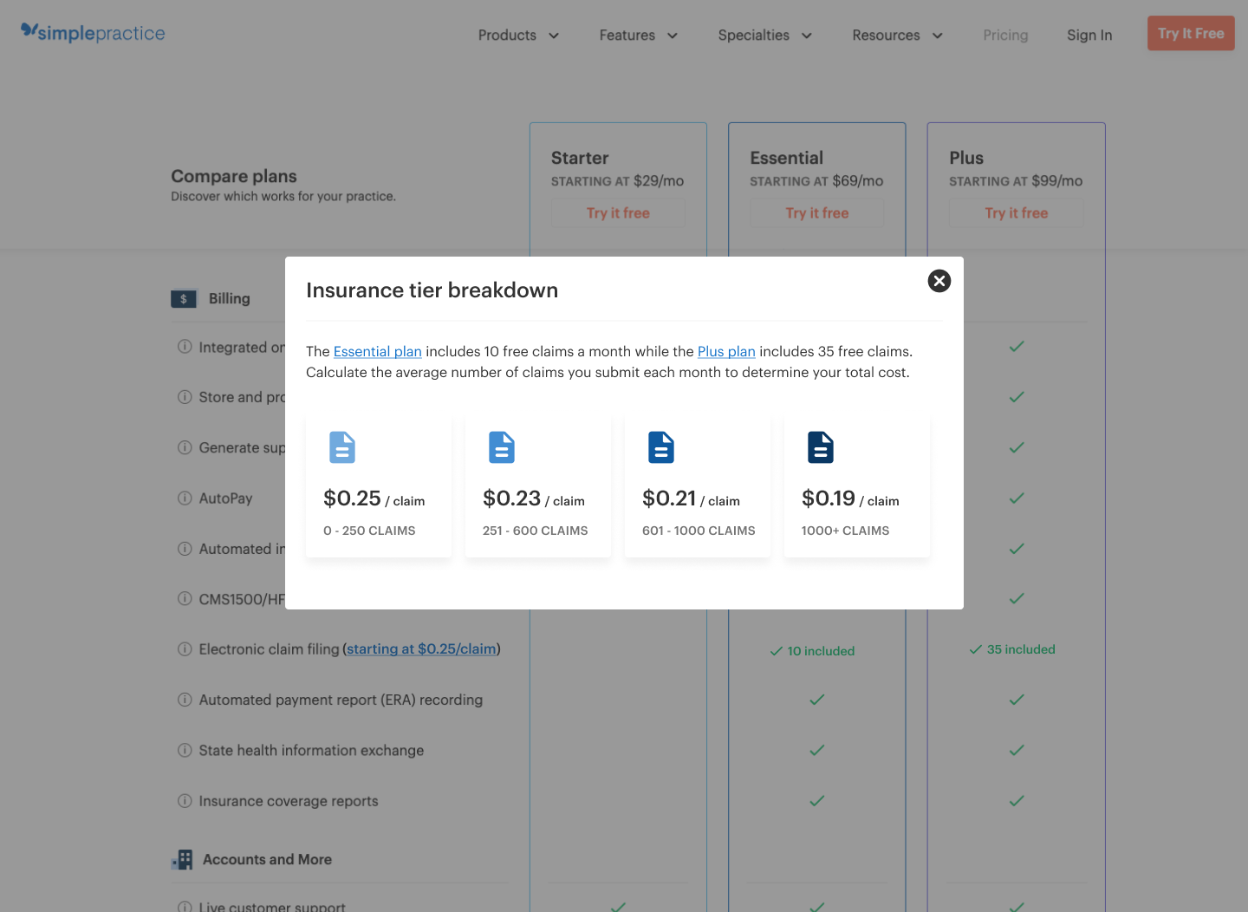This screenshot has width=1248, height=912.
Task: Click info icon beside Automated payment report
Action: 185,700
